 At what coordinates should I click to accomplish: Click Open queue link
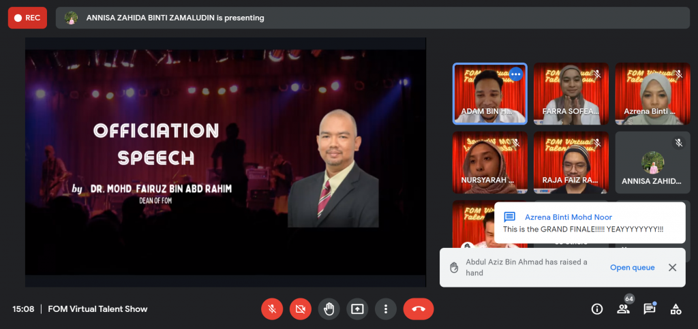(632, 268)
